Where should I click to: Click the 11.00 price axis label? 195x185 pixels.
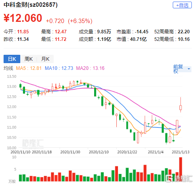(12, 127)
